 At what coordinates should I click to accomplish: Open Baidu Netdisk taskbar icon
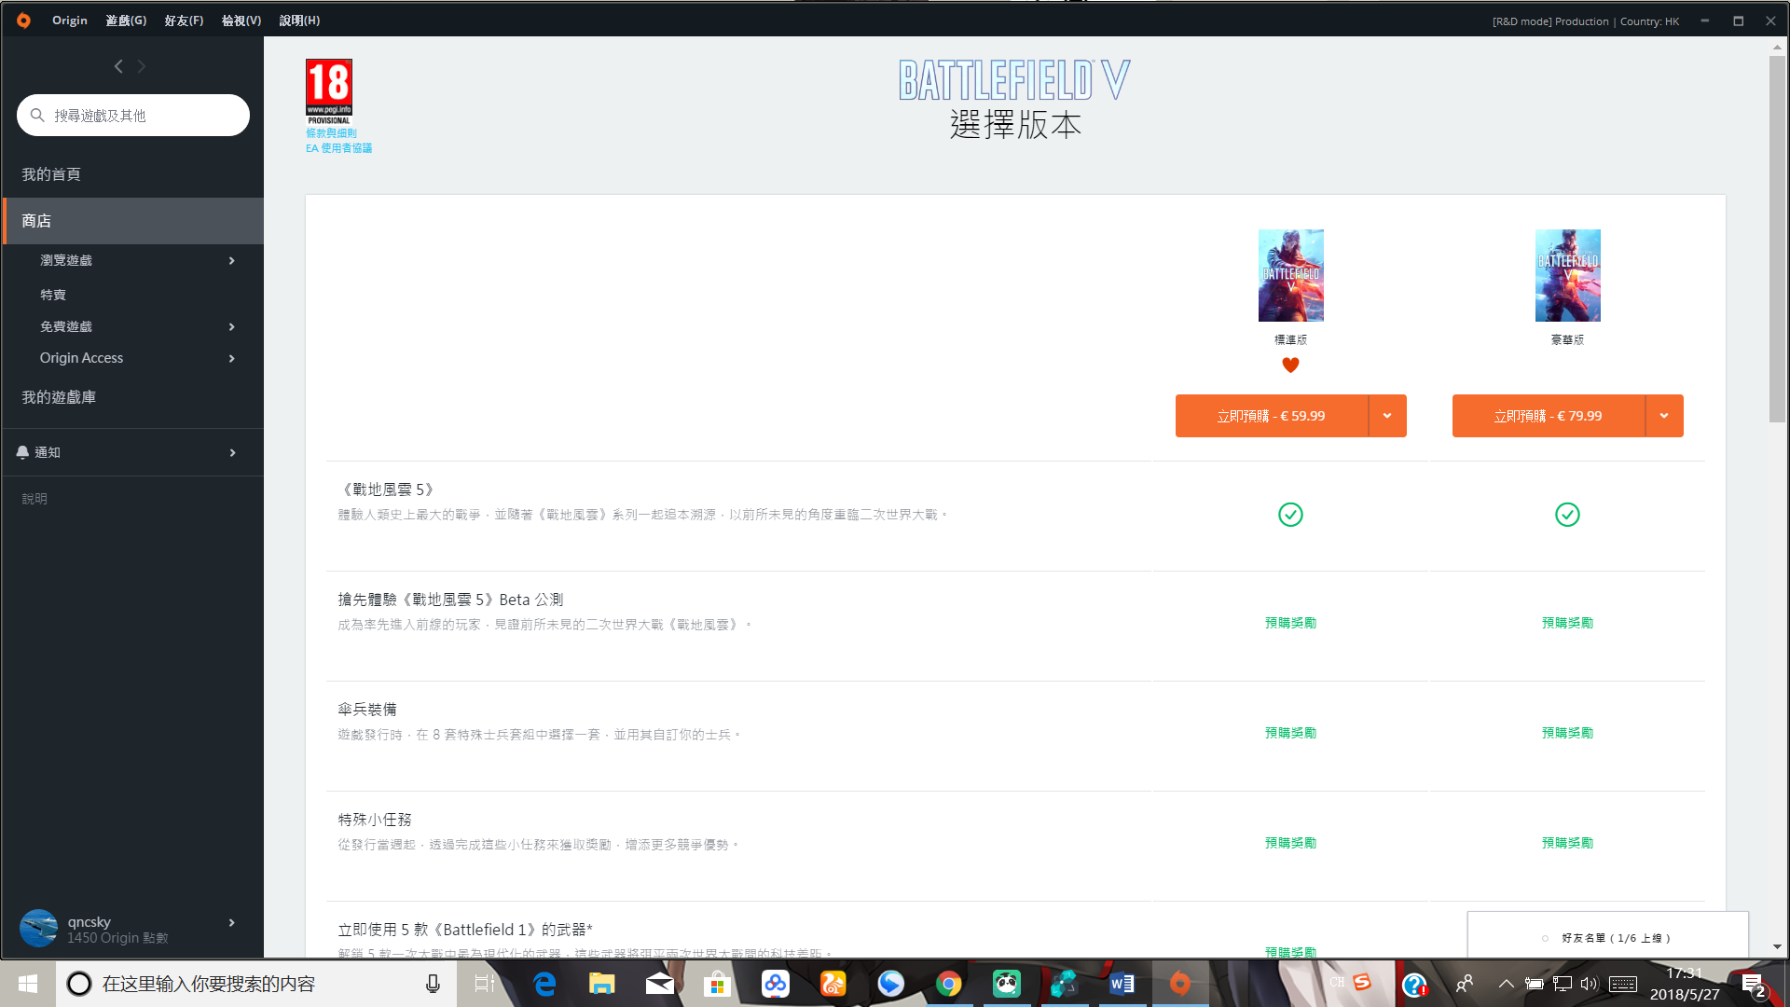(776, 984)
